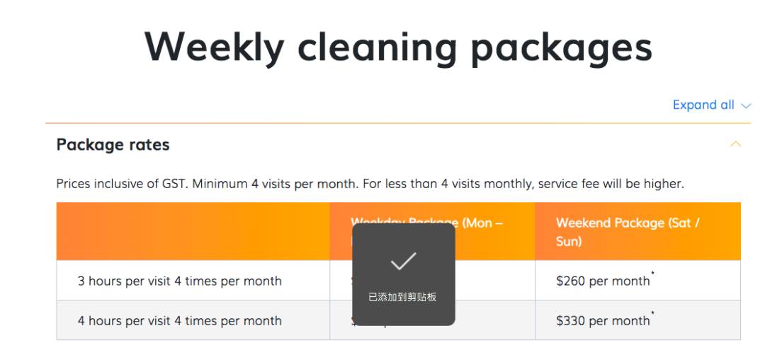Click the checkmark icon in the clipboard toast
The image size is (765, 345).
pyautogui.click(x=403, y=262)
